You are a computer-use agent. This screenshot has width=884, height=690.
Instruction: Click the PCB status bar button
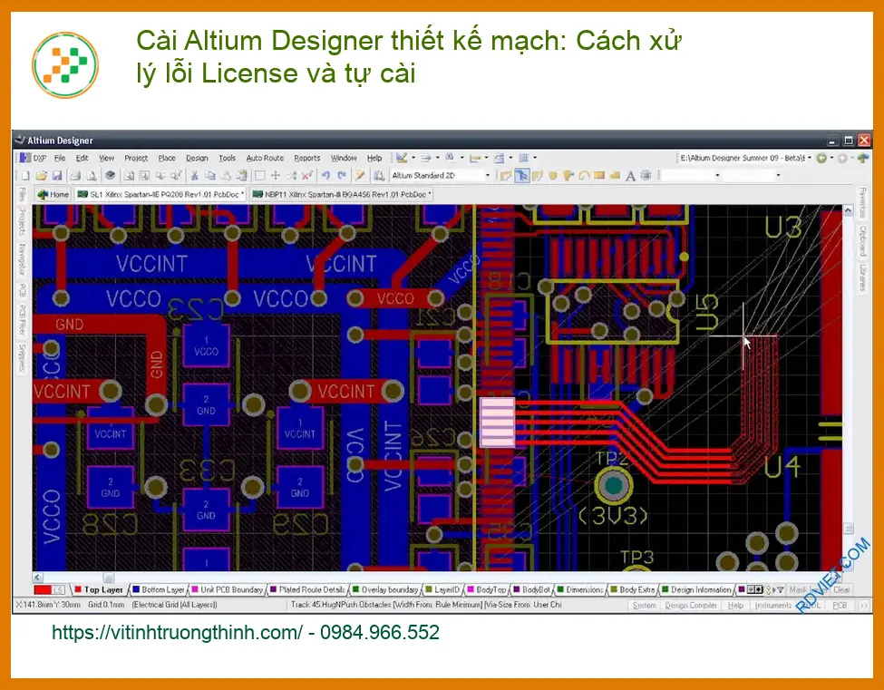840,606
